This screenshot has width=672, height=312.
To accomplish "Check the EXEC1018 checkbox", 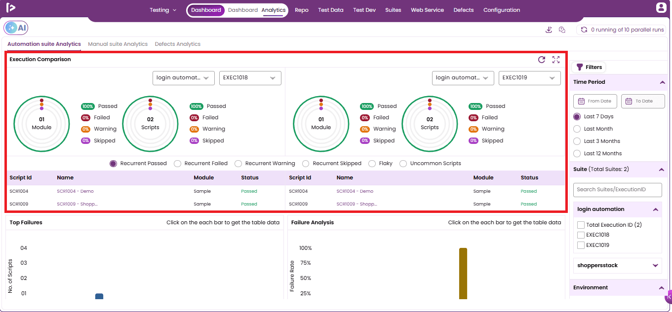I will click(581, 235).
